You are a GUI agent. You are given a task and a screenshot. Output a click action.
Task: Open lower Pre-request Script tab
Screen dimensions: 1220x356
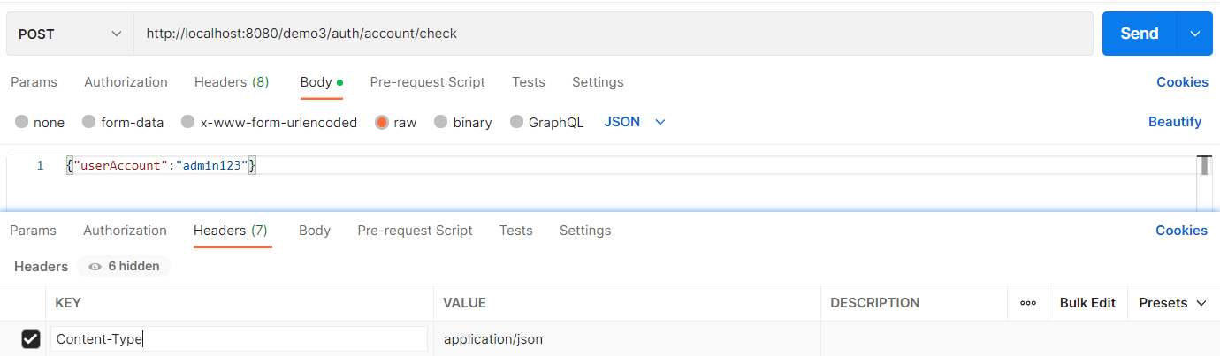pos(415,231)
